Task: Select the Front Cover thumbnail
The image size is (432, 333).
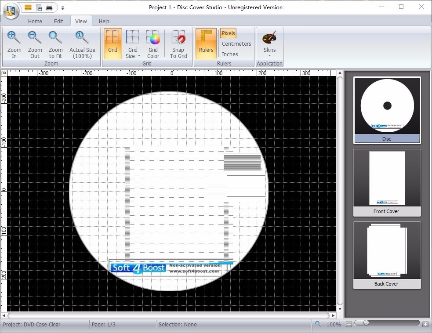Action: pos(387,178)
